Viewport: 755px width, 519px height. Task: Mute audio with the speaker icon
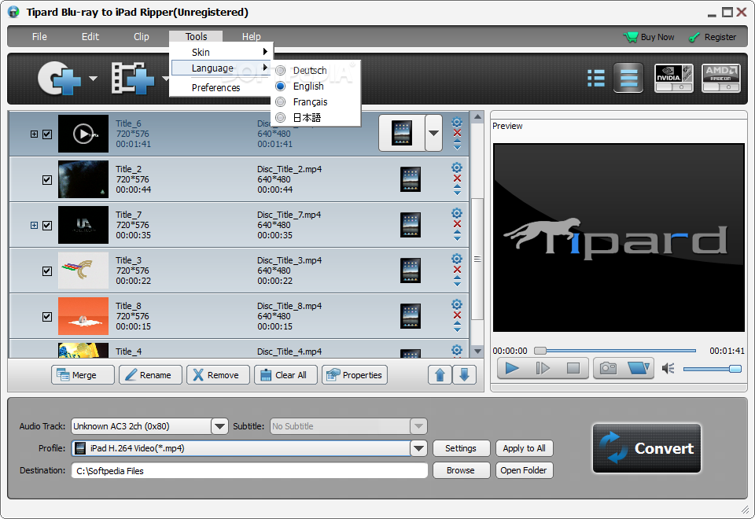point(668,369)
